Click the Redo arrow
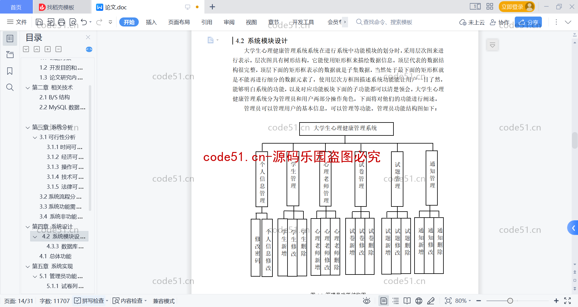 (x=99, y=22)
